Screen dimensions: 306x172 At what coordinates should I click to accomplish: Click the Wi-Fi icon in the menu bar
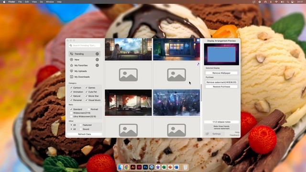coord(276,2)
